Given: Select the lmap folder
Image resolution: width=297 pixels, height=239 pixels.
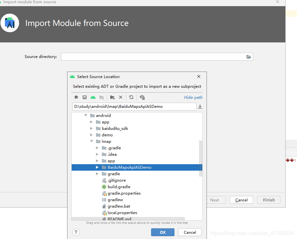Looking at the screenshot, I should (x=137, y=141).
